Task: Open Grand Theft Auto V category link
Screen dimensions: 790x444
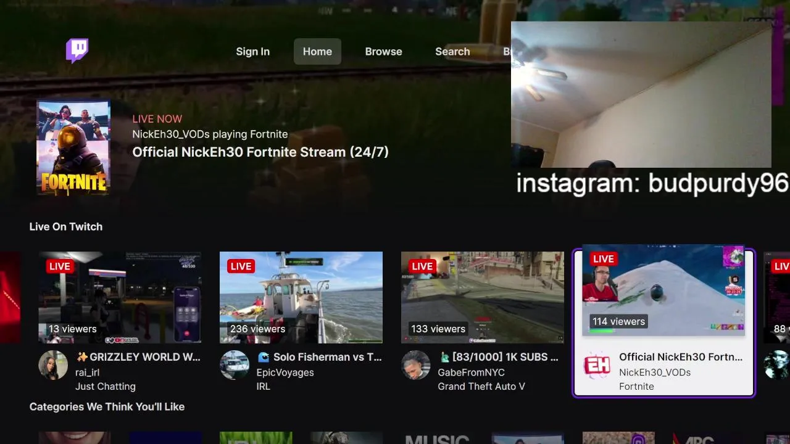Action: tap(481, 387)
